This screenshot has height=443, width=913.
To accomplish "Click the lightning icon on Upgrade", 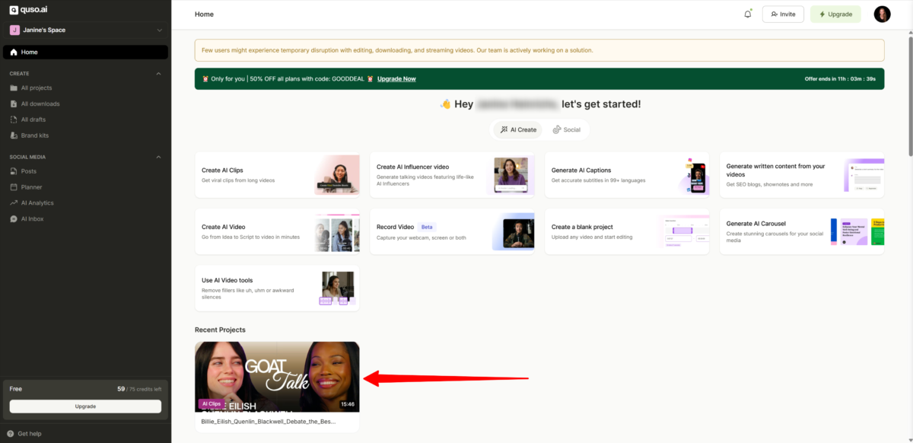I will tap(822, 14).
